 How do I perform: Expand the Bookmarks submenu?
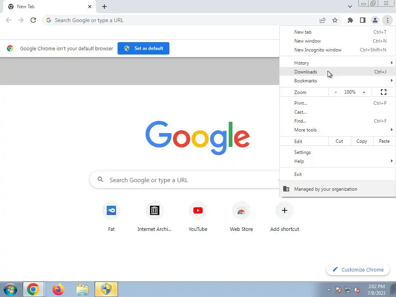click(x=338, y=81)
